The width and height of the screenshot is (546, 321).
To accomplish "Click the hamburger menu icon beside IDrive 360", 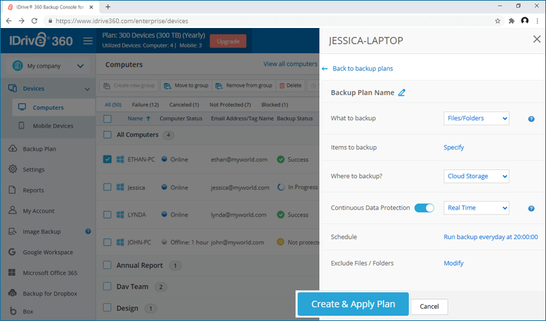I will 88,41.
